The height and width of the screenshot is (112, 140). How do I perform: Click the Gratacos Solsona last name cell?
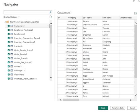(92, 25)
